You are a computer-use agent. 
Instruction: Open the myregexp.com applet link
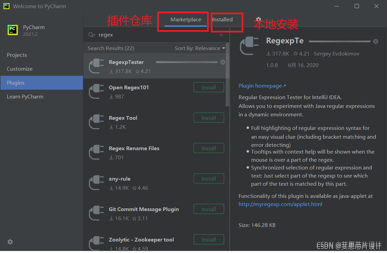(280, 204)
